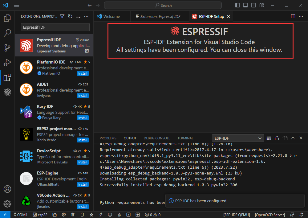Viewport: 308px width, 218px height.
Task: Run Build, Flash and Monitor flame icon
Action: pos(119,215)
